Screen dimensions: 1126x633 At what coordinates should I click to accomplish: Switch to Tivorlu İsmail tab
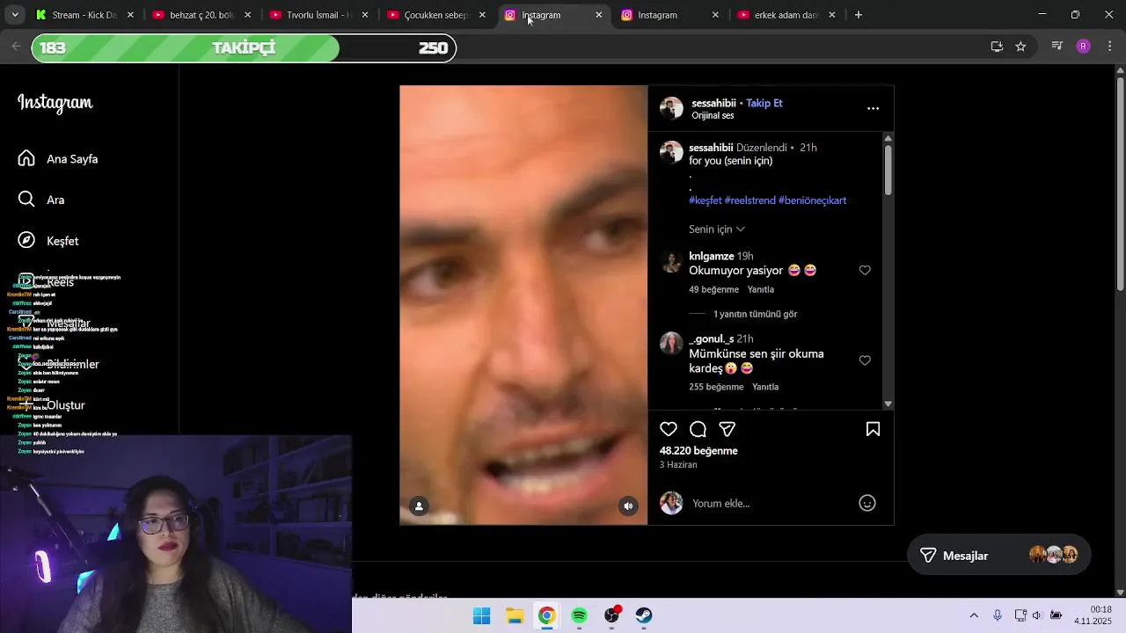[x=318, y=15]
